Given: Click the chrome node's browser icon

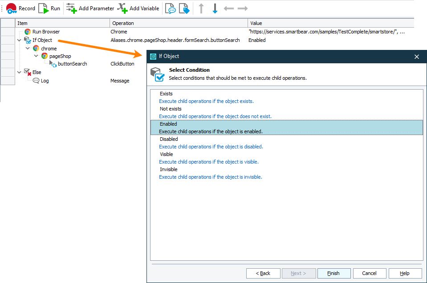Looking at the screenshot, I should [36, 49].
